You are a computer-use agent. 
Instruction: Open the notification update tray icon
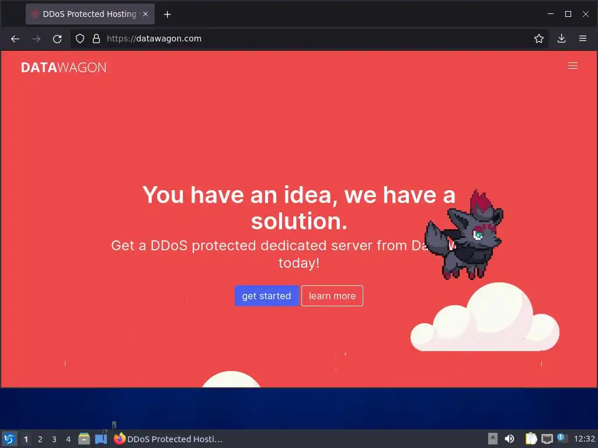(x=562, y=437)
